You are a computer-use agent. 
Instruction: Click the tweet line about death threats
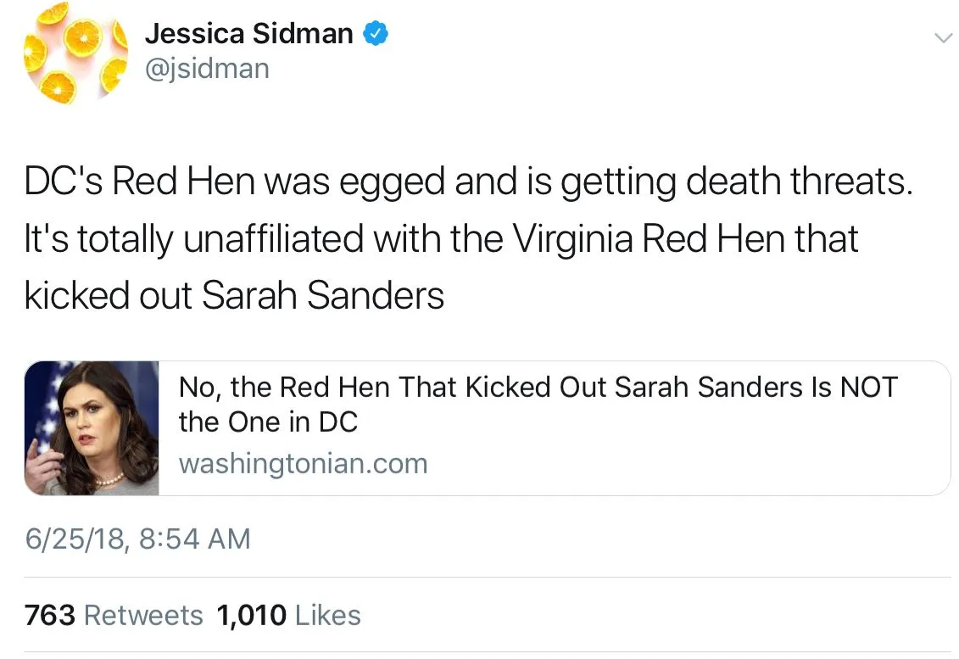tap(468, 182)
